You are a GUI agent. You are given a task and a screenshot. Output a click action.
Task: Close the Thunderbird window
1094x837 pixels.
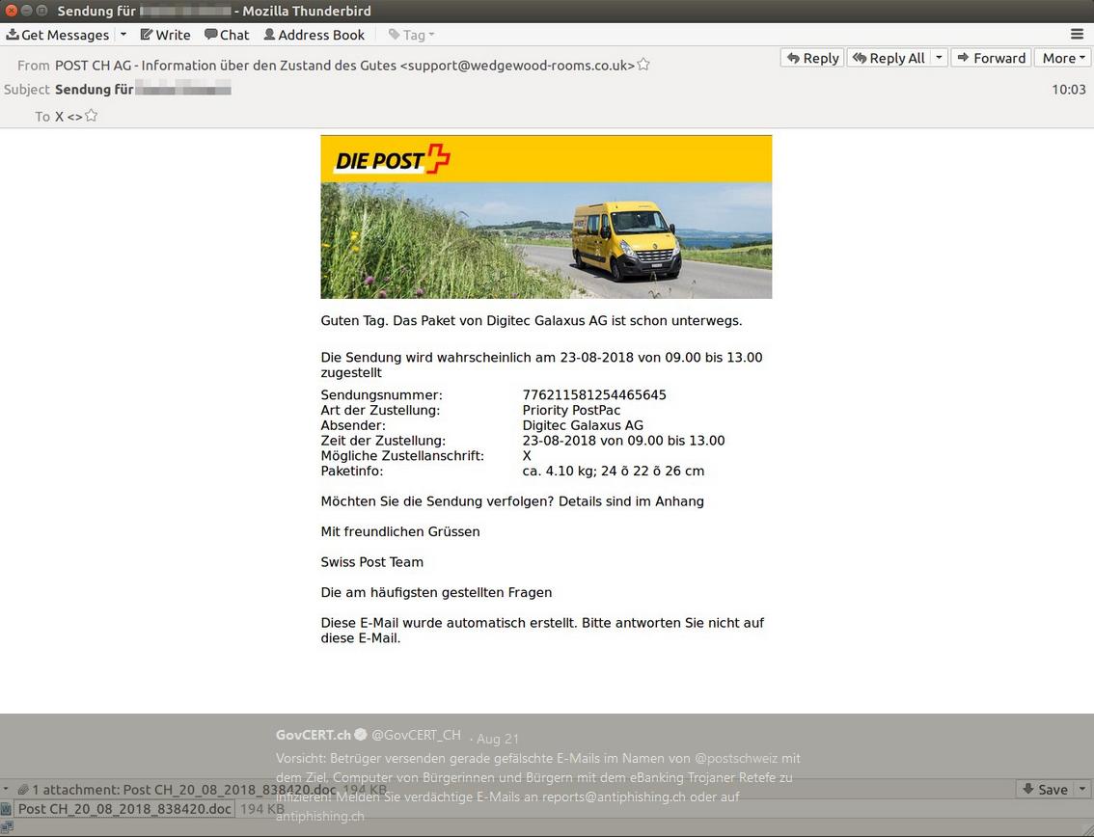pyautogui.click(x=12, y=11)
